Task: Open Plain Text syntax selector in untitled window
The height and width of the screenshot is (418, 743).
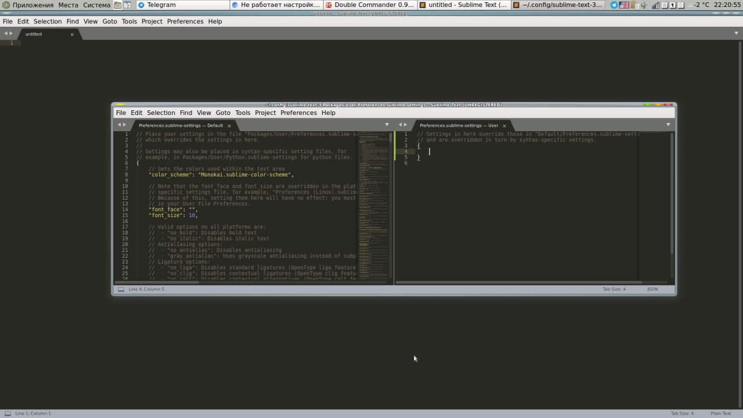Action: click(721, 413)
